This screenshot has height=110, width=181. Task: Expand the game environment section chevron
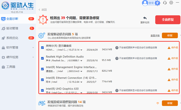coord(180,103)
